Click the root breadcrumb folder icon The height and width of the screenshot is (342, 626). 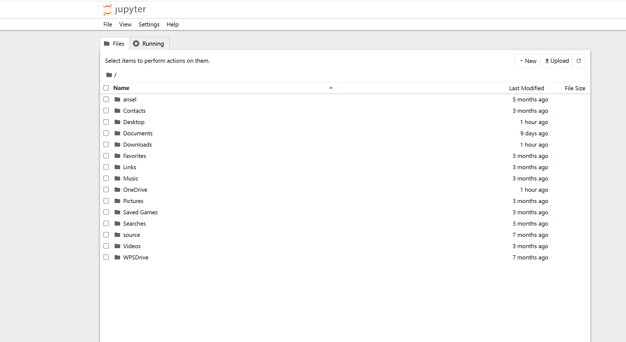109,75
